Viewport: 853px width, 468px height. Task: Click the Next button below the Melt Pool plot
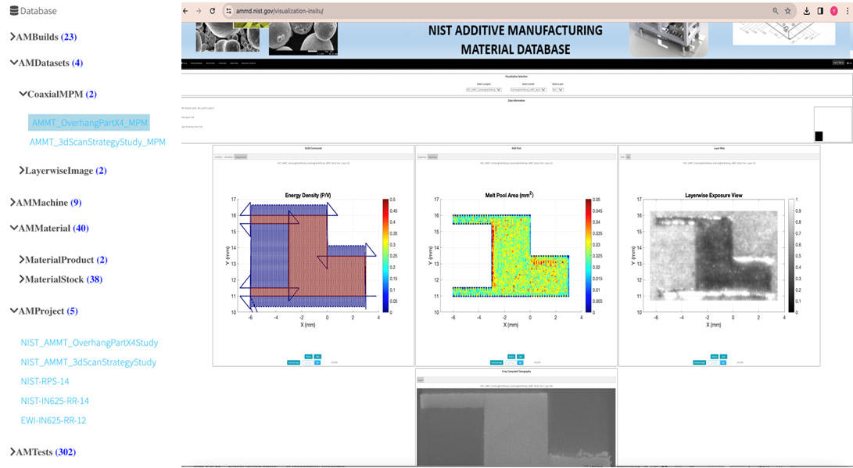coord(521,356)
